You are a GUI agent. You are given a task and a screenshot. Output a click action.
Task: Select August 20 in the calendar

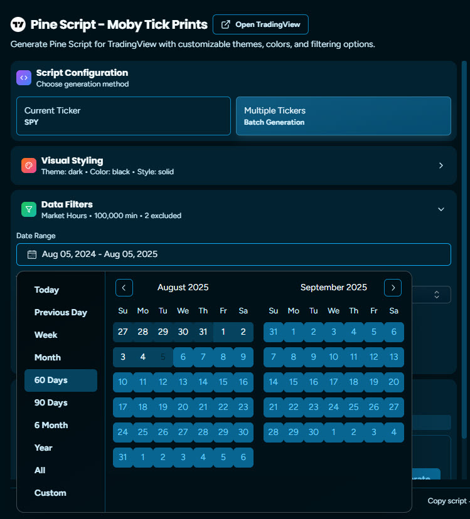[x=183, y=407]
